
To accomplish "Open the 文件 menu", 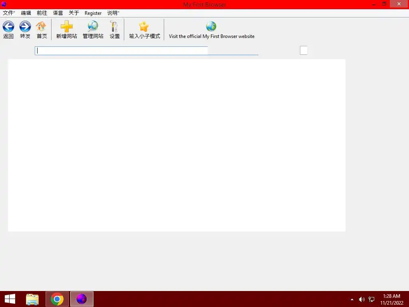I will coord(9,13).
